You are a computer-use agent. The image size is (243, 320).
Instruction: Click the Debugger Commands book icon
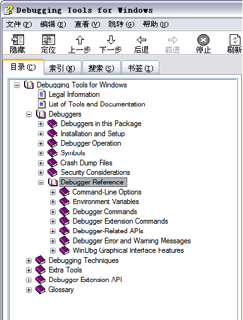click(x=65, y=212)
